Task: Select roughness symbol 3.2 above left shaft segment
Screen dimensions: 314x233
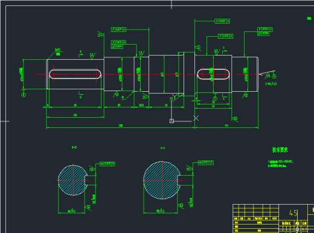Action: tap(92, 56)
